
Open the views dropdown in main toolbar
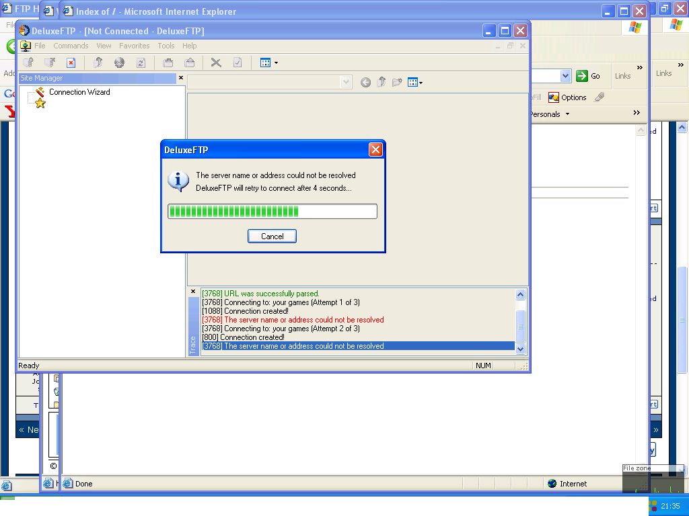(275, 63)
